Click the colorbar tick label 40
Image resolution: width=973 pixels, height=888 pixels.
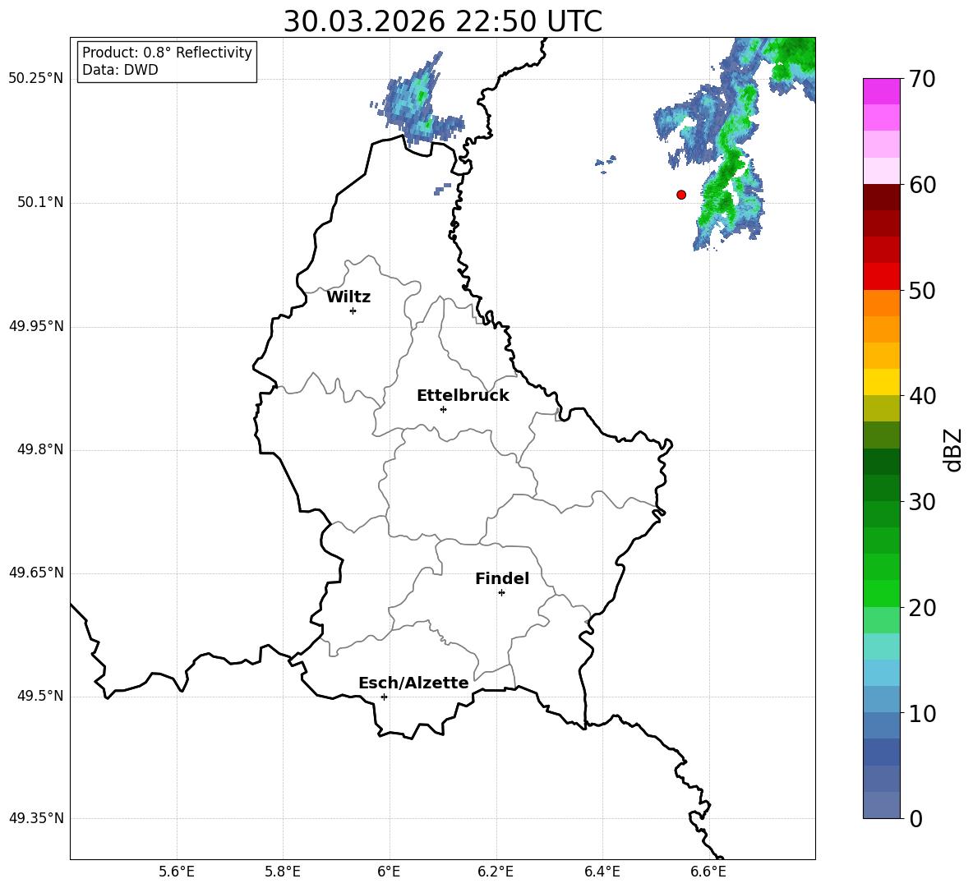(x=922, y=396)
